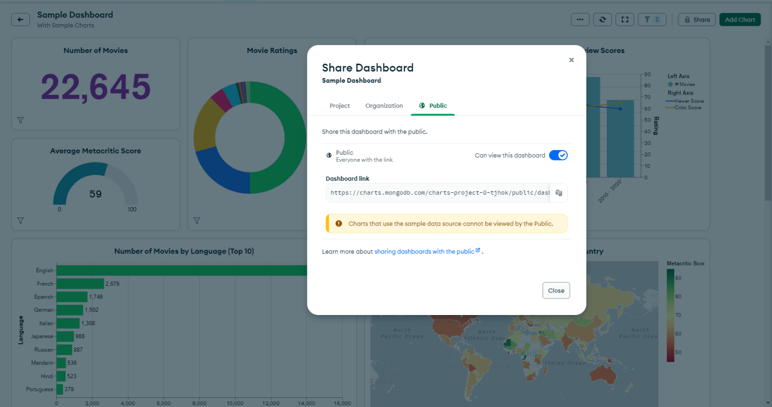
Task: Switch to the Project tab
Action: tap(340, 106)
